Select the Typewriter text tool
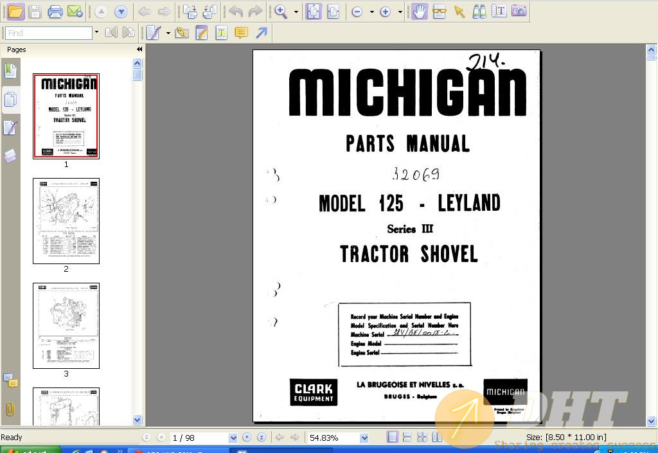658x453 pixels. click(x=221, y=33)
